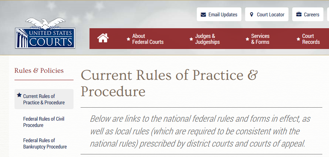329x157 pixels.
Task: Click the star beside Court Records
Action: 299,39
